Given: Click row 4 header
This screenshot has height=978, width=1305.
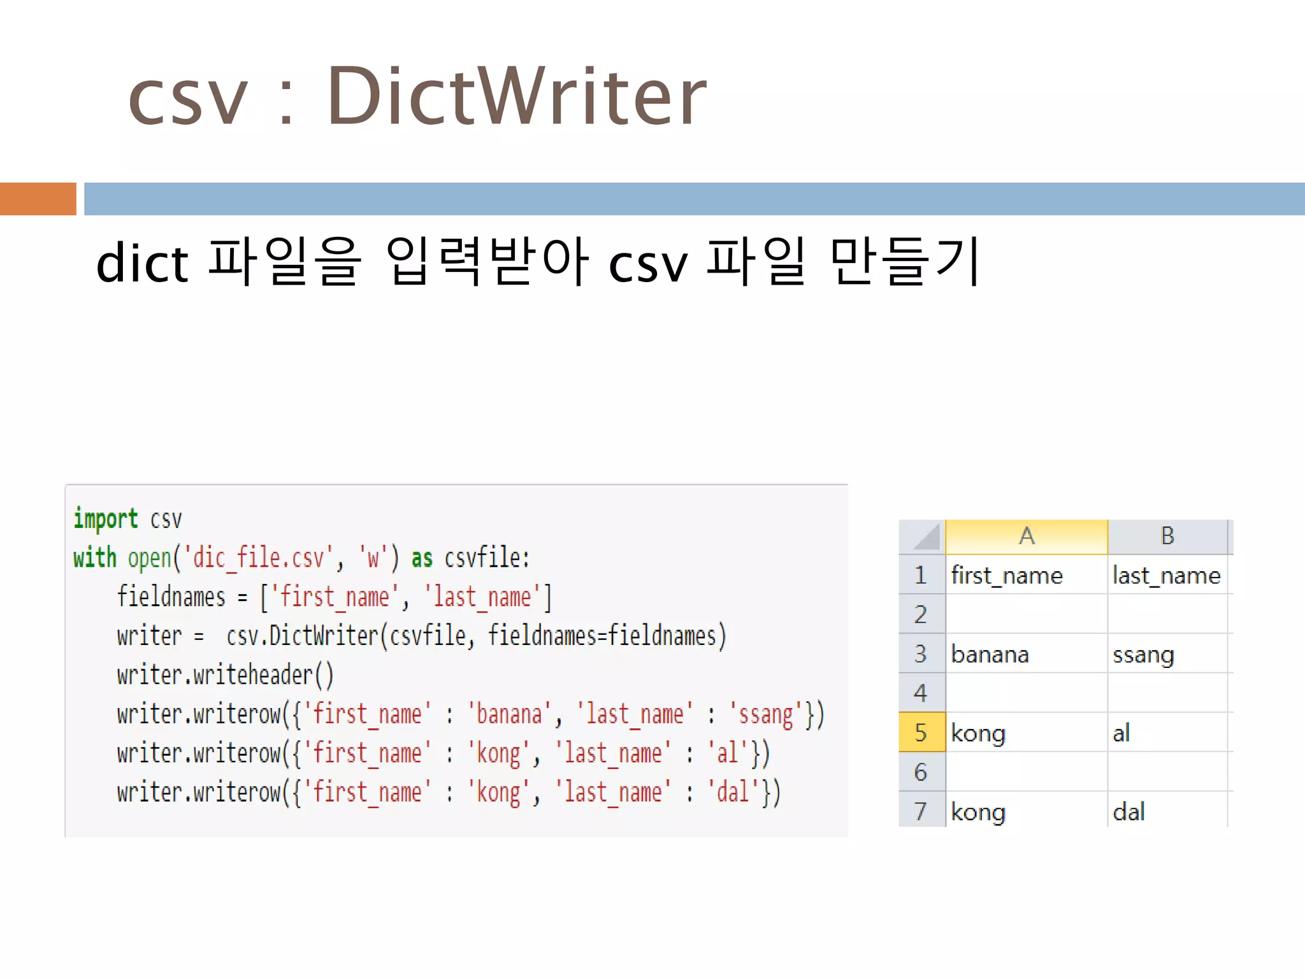Looking at the screenshot, I should coord(921,693).
